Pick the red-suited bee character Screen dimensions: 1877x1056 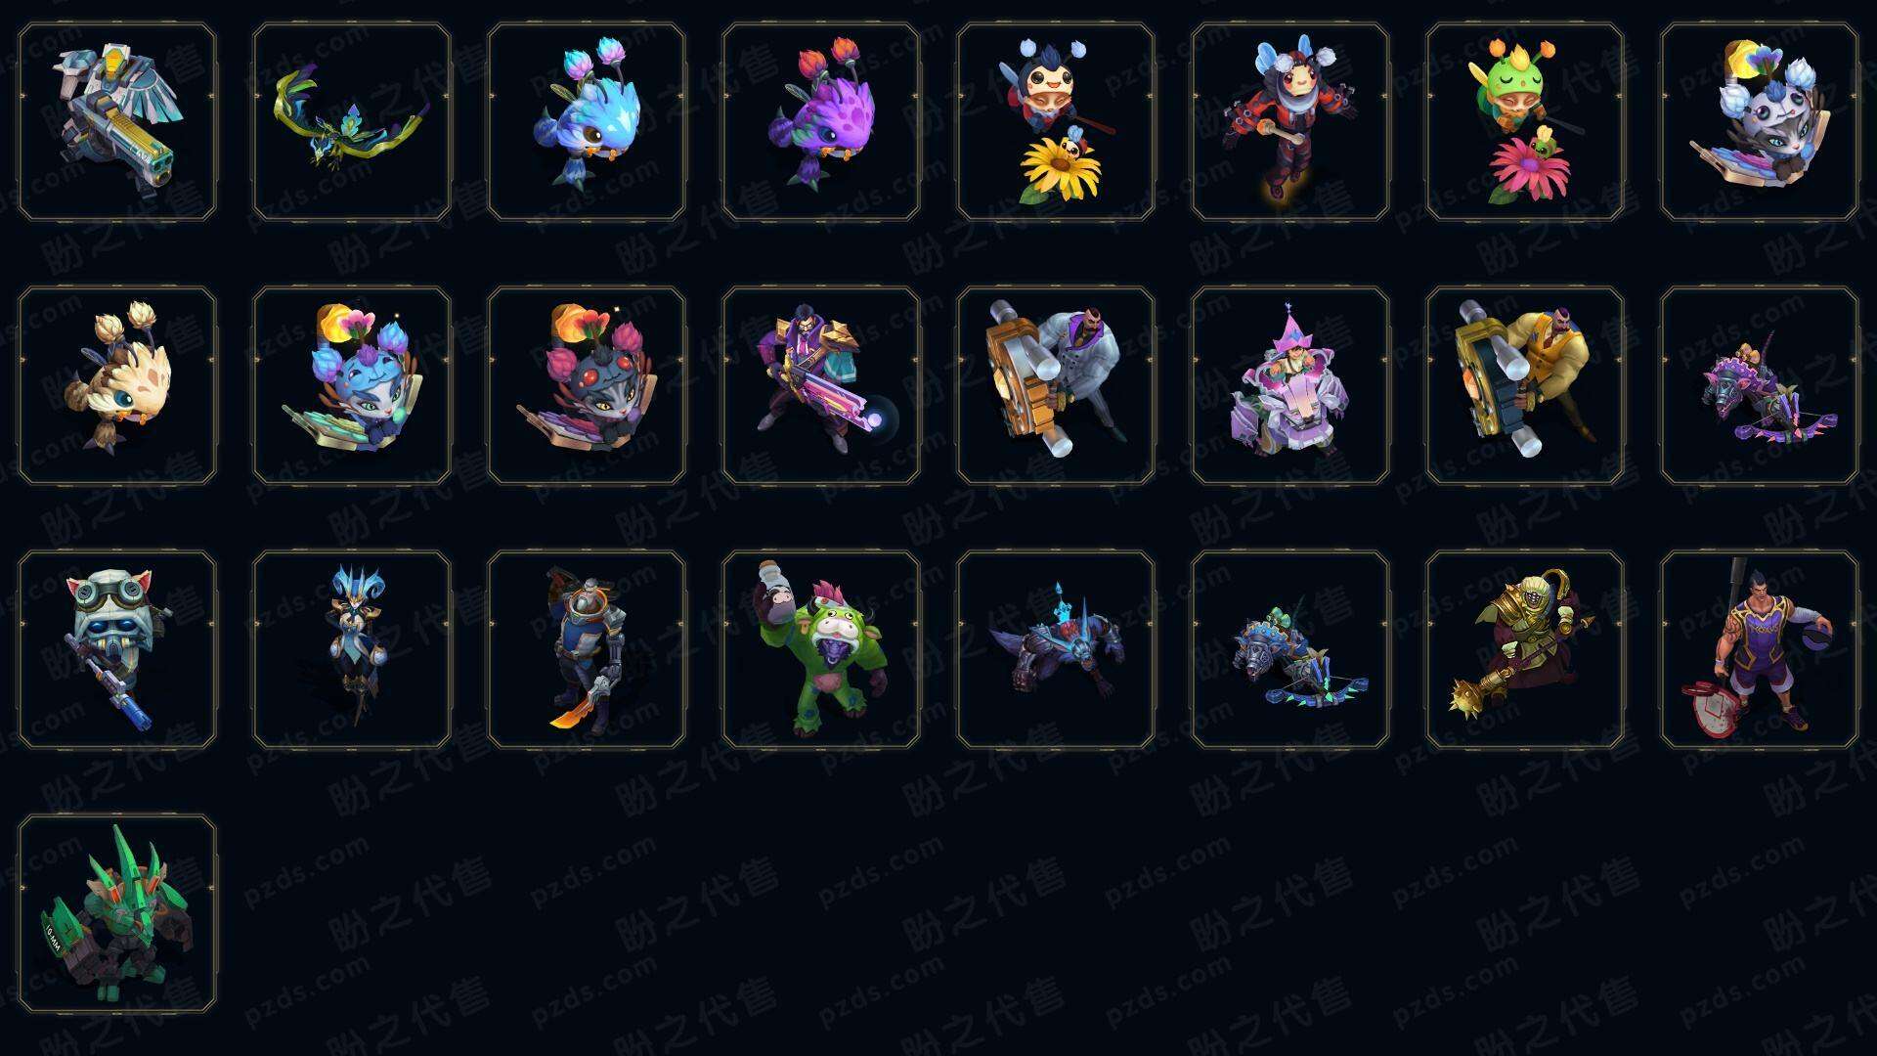1290,122
